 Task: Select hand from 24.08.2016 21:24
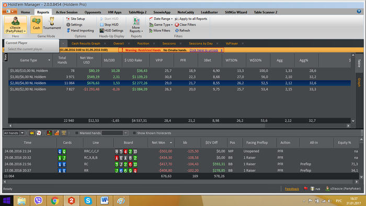point(181,151)
